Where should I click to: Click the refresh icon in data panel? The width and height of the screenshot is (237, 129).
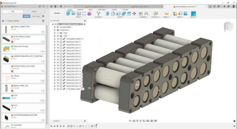coord(40,6)
